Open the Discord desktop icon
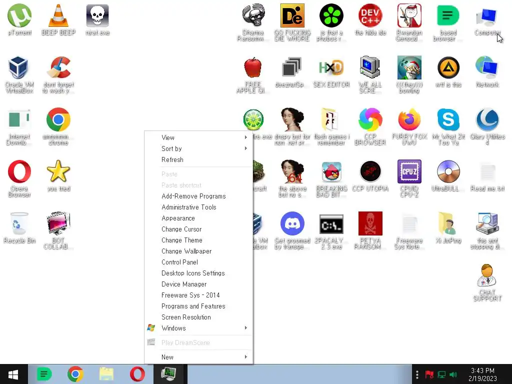512x384 pixels. 292,223
